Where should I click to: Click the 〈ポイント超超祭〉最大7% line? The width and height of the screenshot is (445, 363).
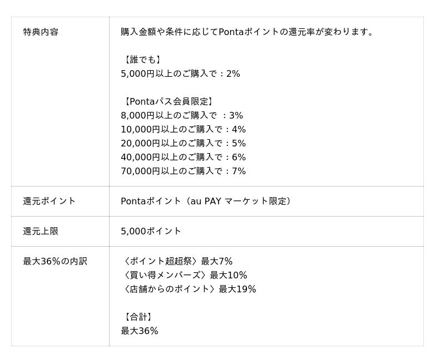[177, 261]
